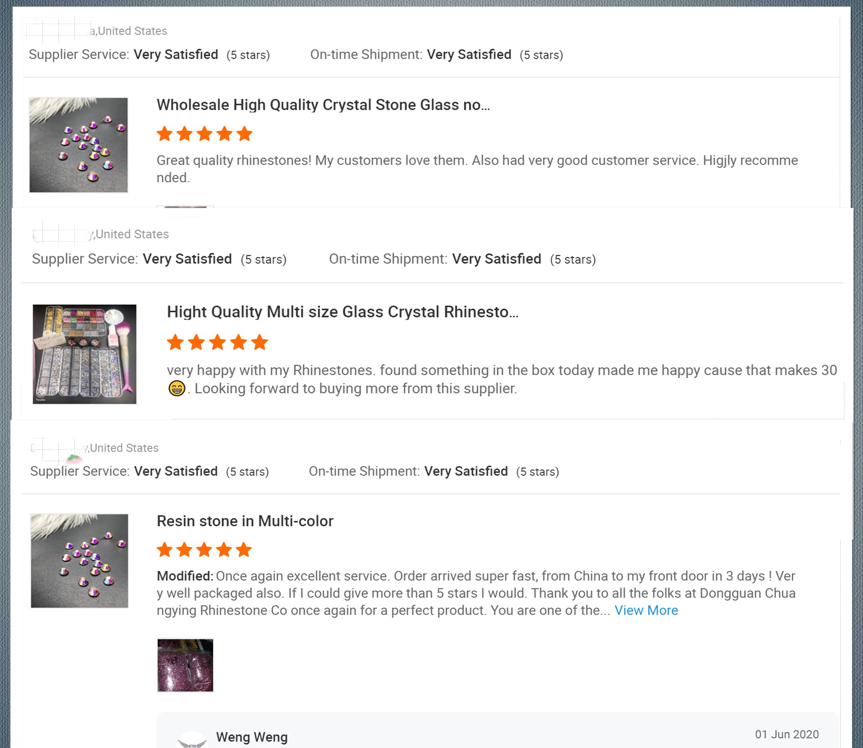Click the Weng Weng supplier name
Image resolution: width=863 pixels, height=748 pixels.
pyautogui.click(x=252, y=737)
